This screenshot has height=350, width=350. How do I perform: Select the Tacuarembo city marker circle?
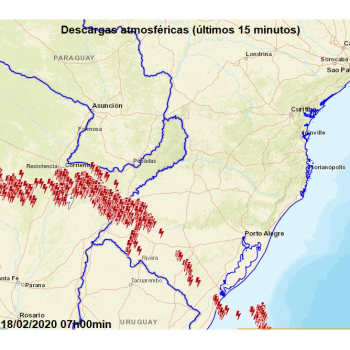pos(131,284)
